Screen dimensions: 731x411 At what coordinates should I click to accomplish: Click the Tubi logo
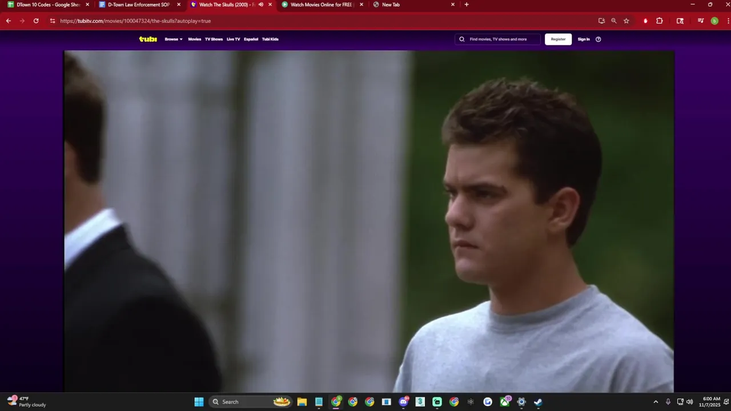148,39
